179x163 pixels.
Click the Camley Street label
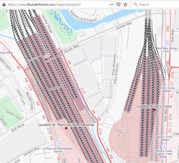coord(47,24)
